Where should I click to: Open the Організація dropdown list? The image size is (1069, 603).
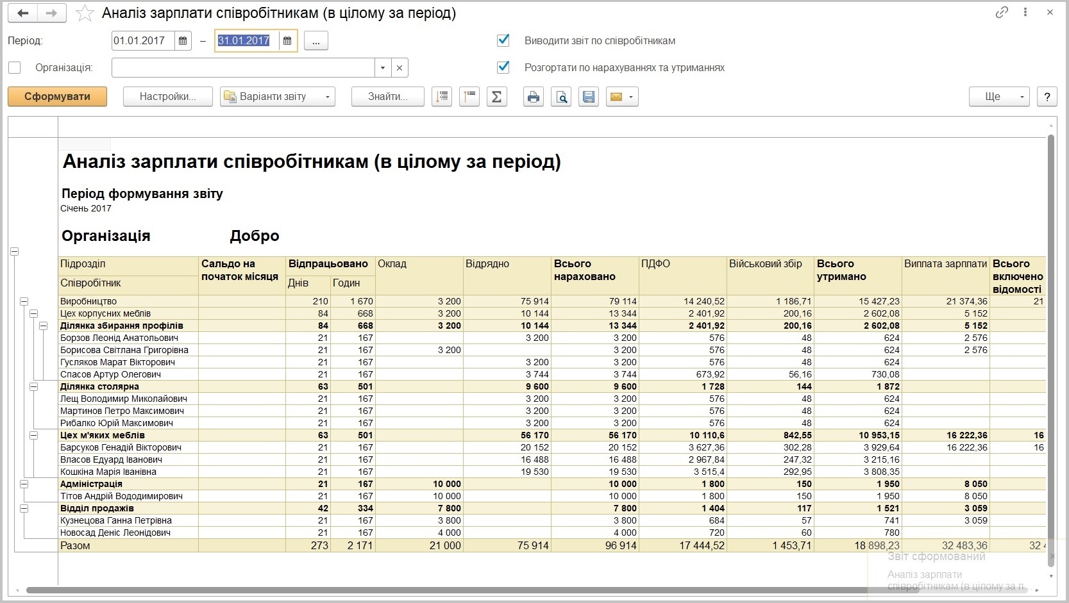(x=383, y=68)
